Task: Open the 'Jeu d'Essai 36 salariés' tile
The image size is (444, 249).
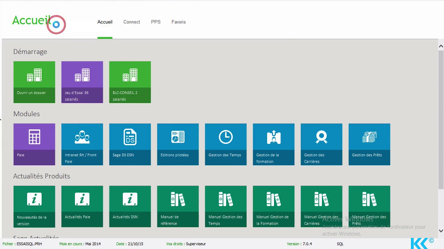Action: (82, 82)
